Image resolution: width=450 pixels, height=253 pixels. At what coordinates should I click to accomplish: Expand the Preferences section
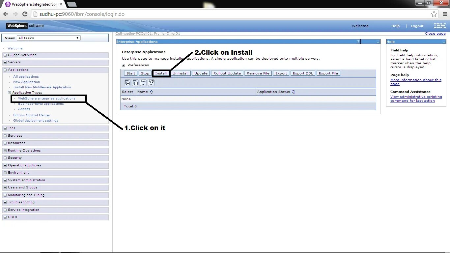pos(124,65)
